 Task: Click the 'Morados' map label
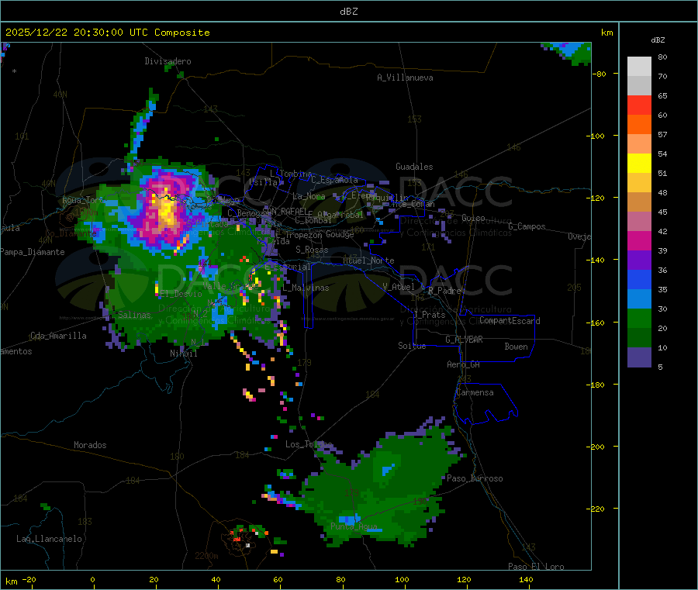point(90,445)
